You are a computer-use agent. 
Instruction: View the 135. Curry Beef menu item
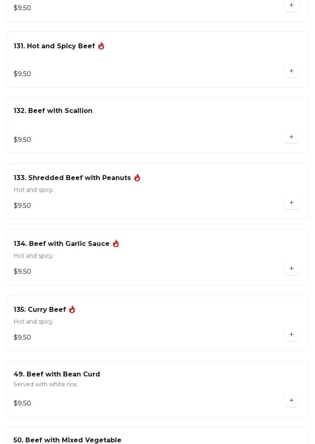(40, 310)
